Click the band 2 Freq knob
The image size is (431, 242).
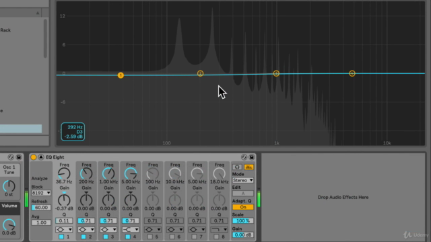coord(86,173)
